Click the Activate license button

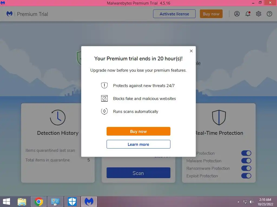coord(174,14)
